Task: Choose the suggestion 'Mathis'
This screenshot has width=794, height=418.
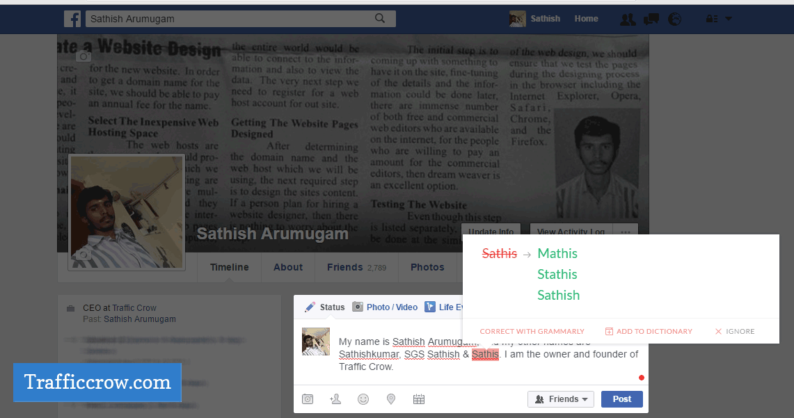Action: click(x=557, y=254)
